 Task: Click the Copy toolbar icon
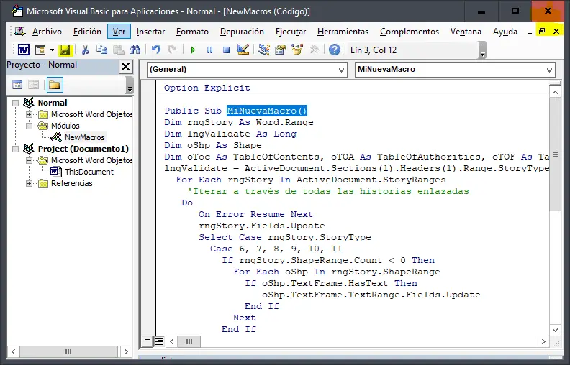point(101,50)
